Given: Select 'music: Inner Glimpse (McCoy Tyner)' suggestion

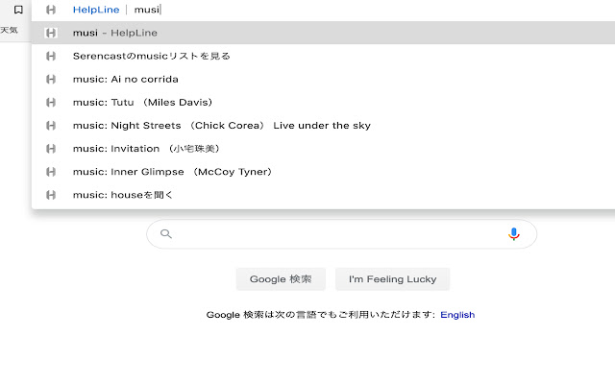Looking at the screenshot, I should tap(323, 171).
